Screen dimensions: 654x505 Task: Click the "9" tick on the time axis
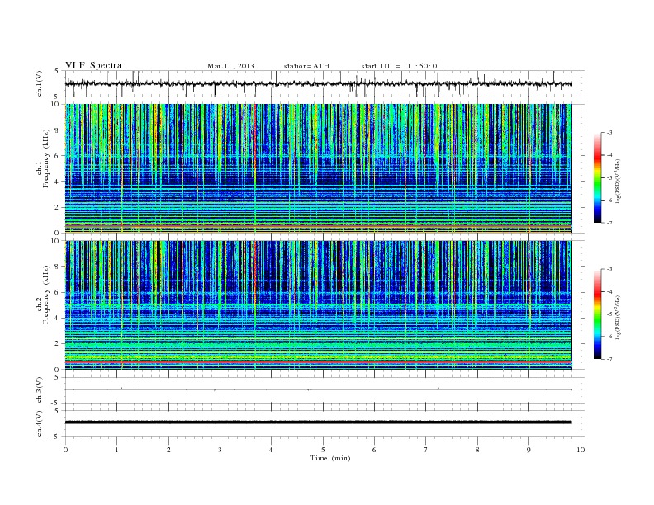coord(528,450)
